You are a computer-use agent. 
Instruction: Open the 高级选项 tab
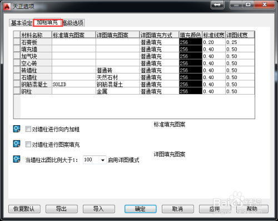pos(73,23)
